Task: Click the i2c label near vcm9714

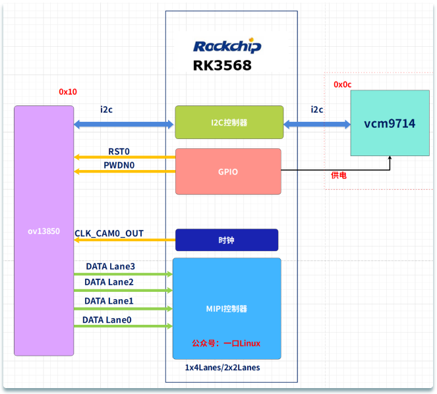Action: click(x=317, y=109)
